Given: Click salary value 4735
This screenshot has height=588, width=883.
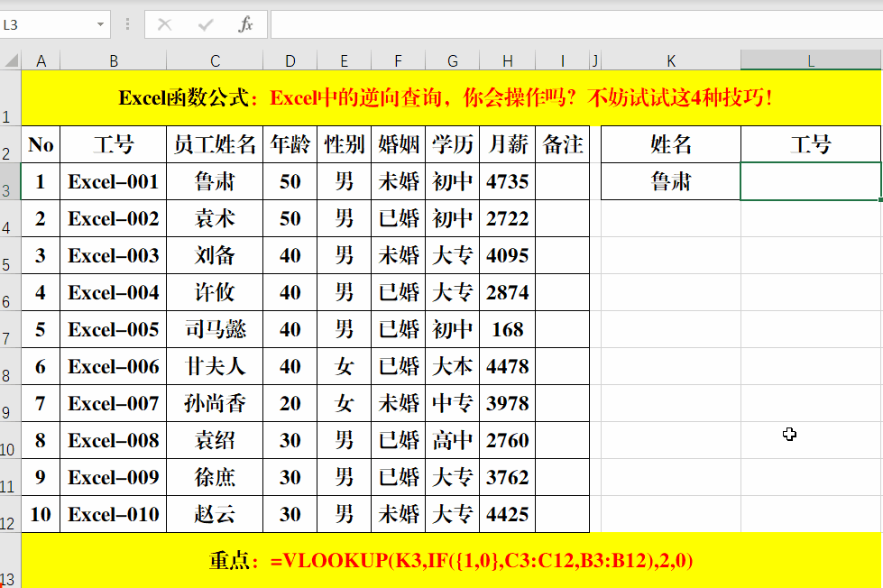Looking at the screenshot, I should point(508,181).
